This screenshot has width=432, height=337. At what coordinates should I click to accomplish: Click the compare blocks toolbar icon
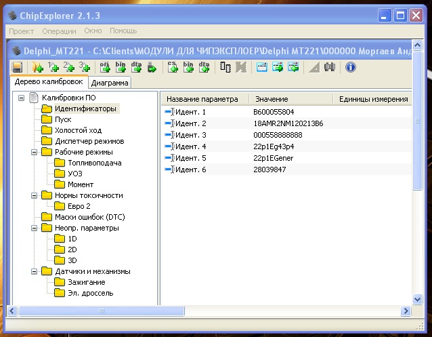225,67
